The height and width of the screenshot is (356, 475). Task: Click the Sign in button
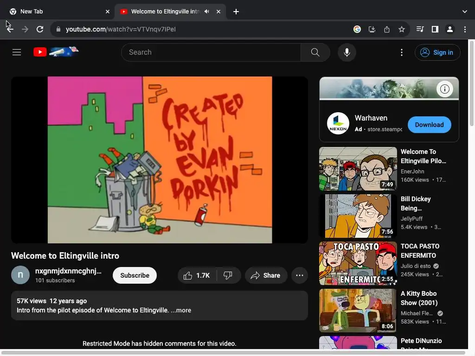click(437, 52)
